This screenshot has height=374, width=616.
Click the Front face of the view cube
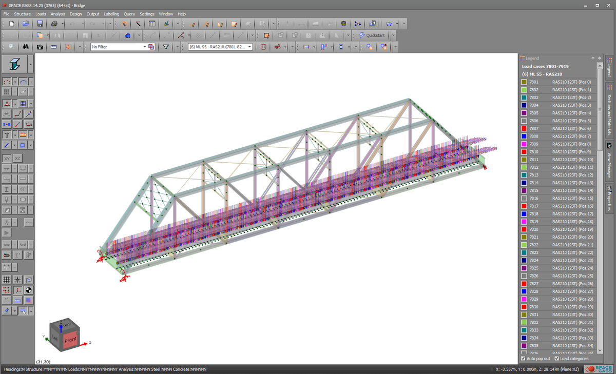pyautogui.click(x=70, y=340)
